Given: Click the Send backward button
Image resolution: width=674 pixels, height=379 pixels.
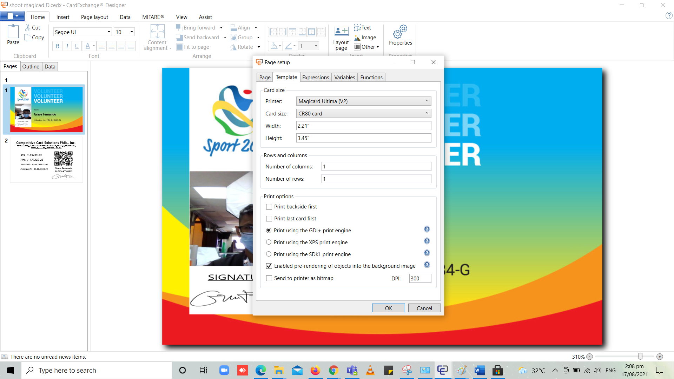Looking at the screenshot, I should pyautogui.click(x=198, y=38).
